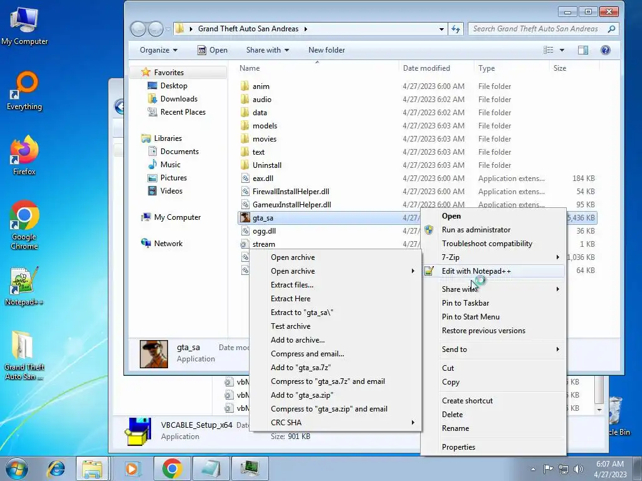Open Google Chrome desktop shortcut
The height and width of the screenshot is (481, 642).
[24, 225]
